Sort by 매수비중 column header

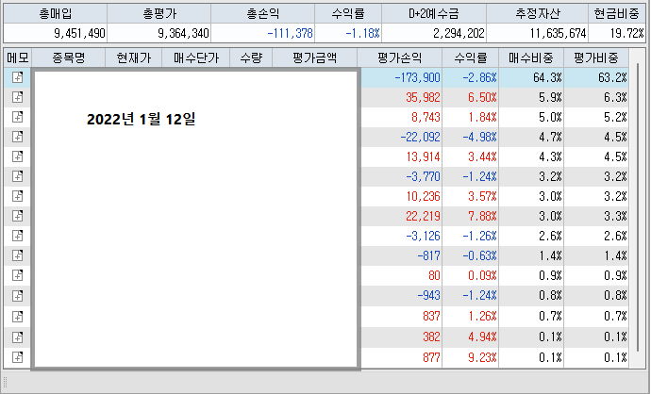tap(531, 57)
